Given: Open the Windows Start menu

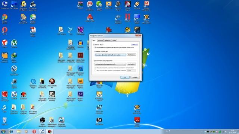Looking at the screenshot, I should (x=3, y=131).
